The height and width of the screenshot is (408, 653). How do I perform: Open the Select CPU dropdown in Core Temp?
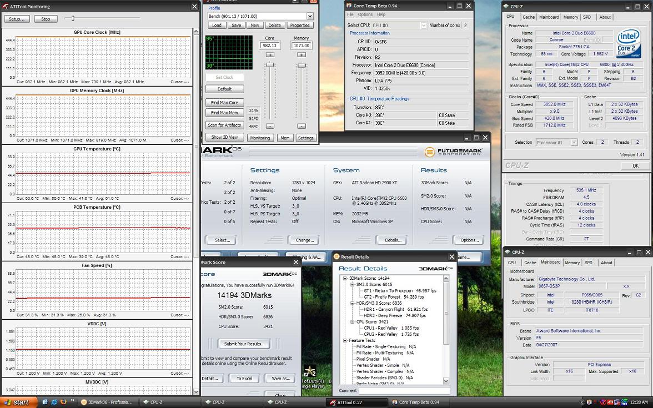pos(424,26)
